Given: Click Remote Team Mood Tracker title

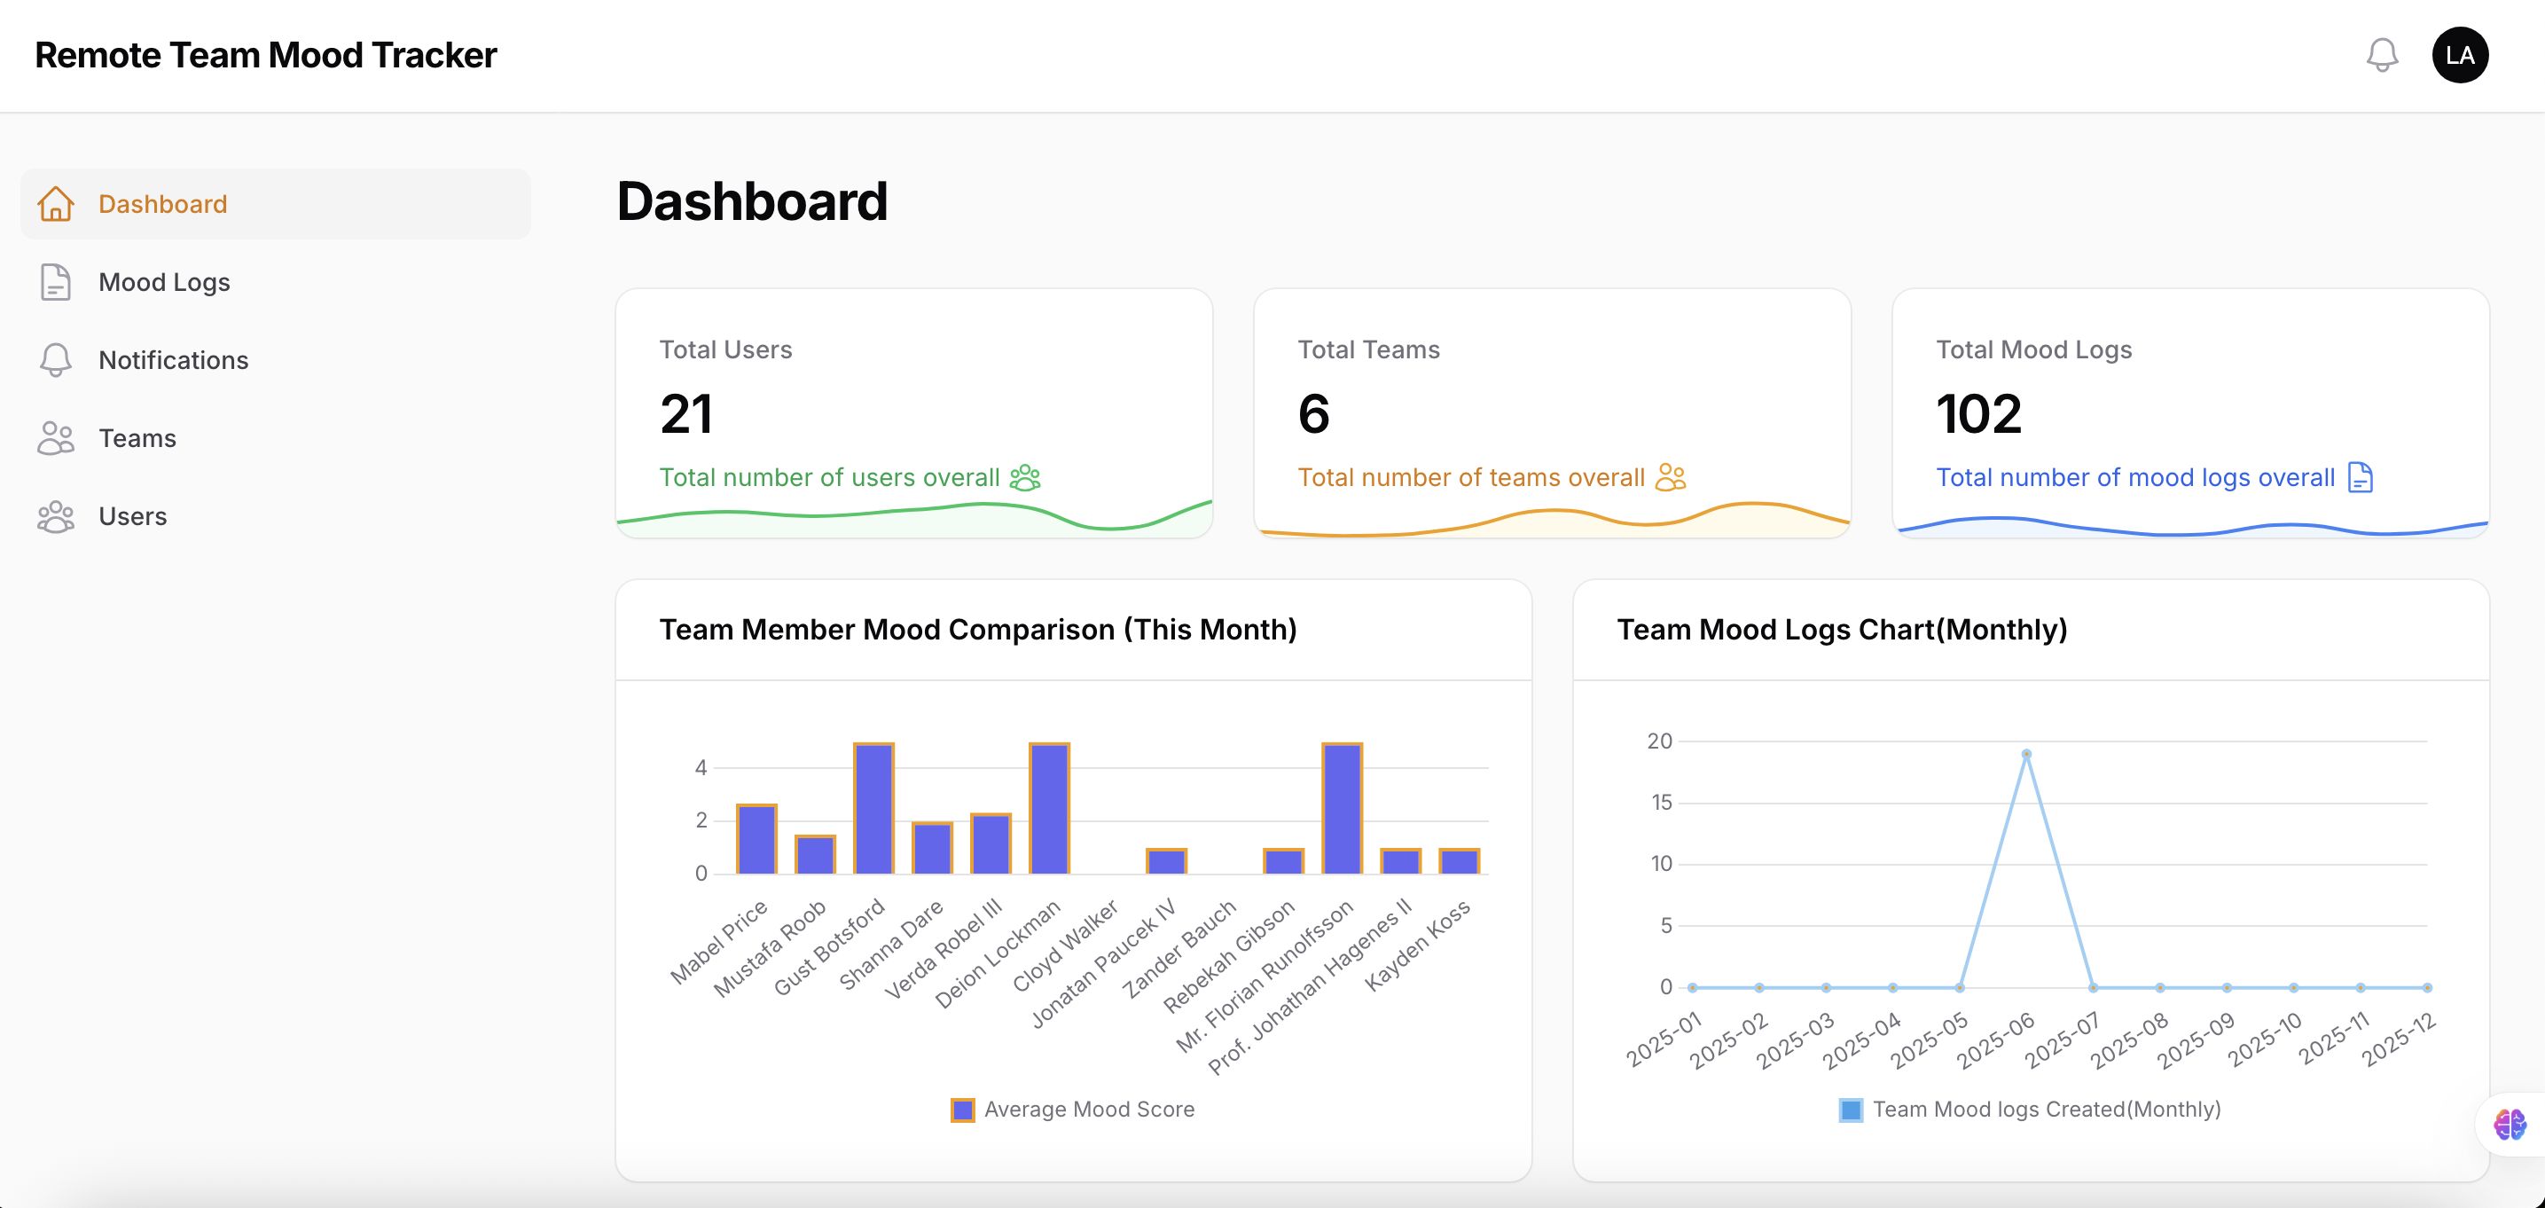Looking at the screenshot, I should coord(266,55).
